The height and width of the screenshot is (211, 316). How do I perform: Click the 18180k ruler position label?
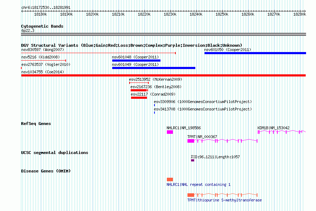[x=40, y=14]
